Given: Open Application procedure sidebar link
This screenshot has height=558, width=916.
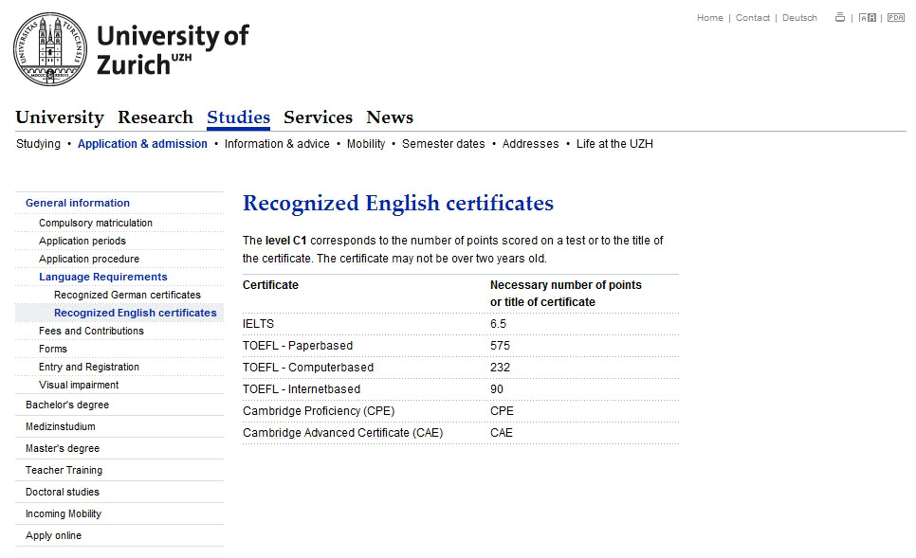Looking at the screenshot, I should [89, 260].
